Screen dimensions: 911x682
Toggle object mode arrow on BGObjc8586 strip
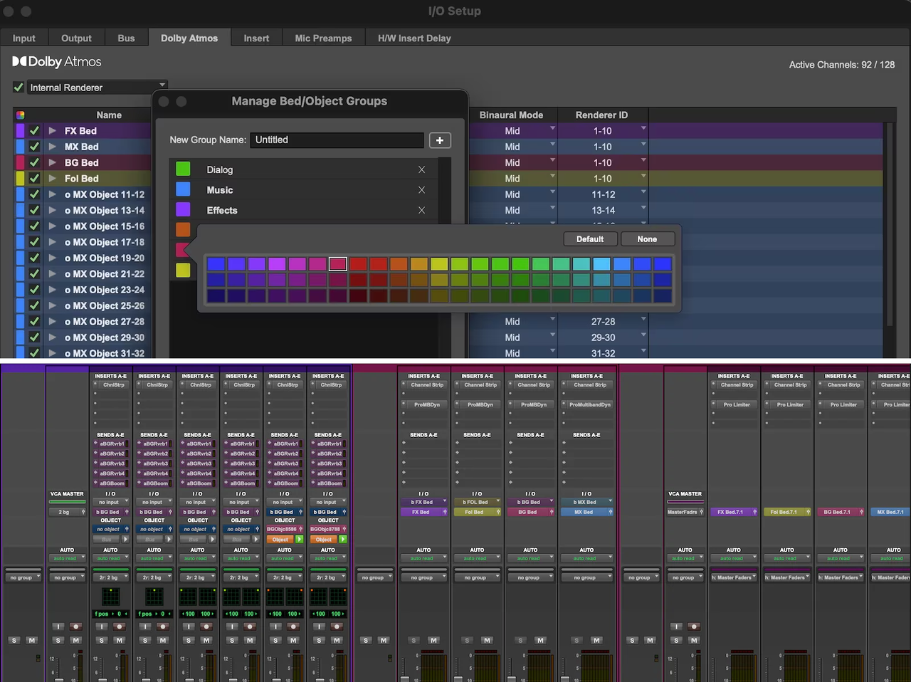click(x=300, y=540)
